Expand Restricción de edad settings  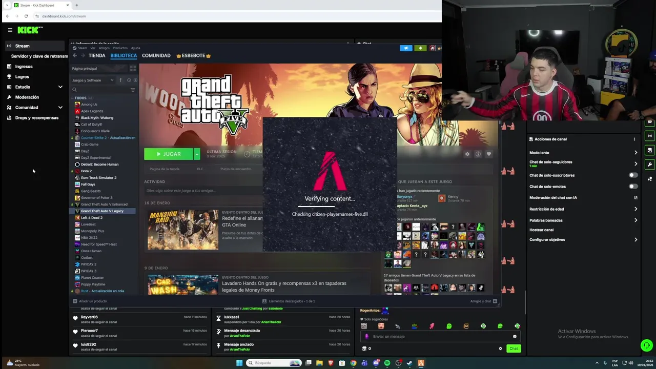635,209
